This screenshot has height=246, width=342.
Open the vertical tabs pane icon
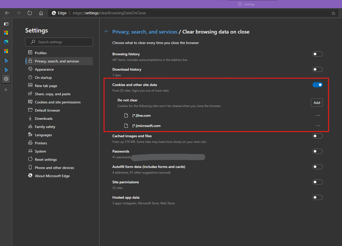coord(6,24)
